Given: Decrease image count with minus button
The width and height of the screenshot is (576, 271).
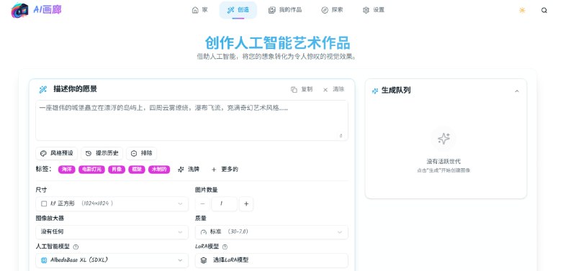Looking at the screenshot, I should tap(202, 204).
